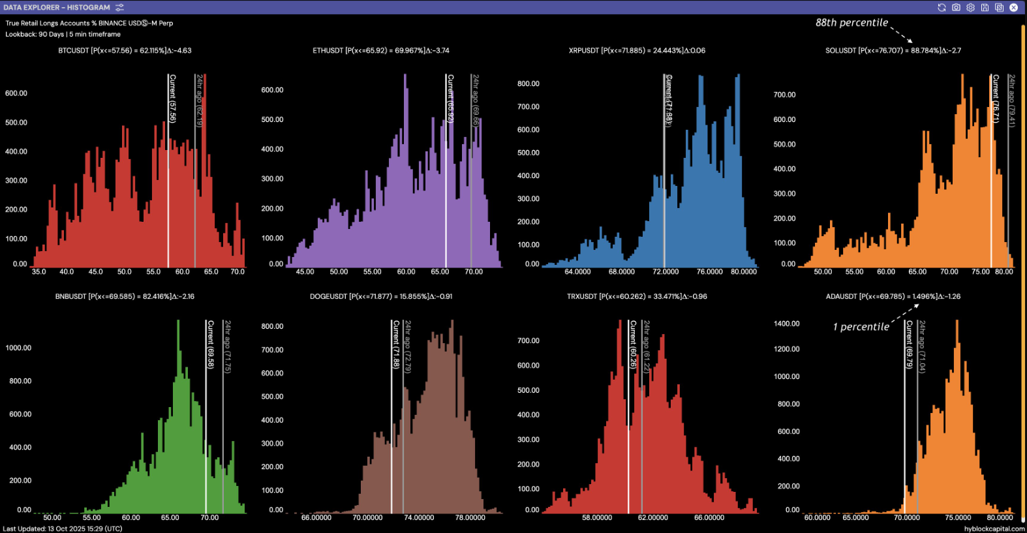Select the ETHUSDT histogram title
The width and height of the screenshot is (1027, 533).
pos(381,50)
